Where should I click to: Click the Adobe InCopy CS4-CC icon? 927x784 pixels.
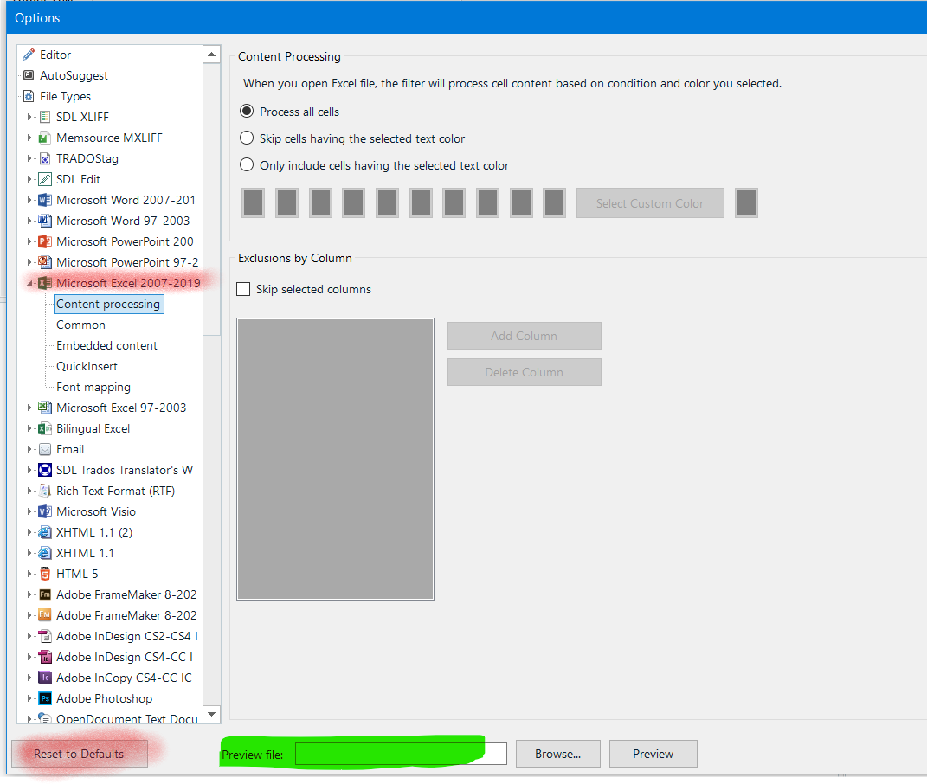(45, 678)
